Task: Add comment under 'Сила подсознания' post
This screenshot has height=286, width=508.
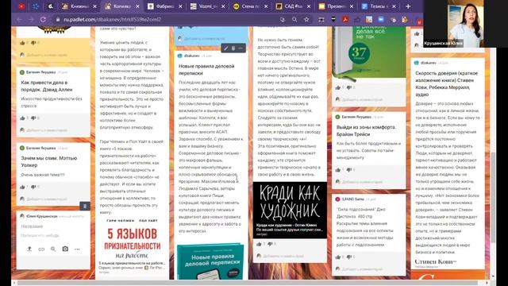Action: (362, 269)
